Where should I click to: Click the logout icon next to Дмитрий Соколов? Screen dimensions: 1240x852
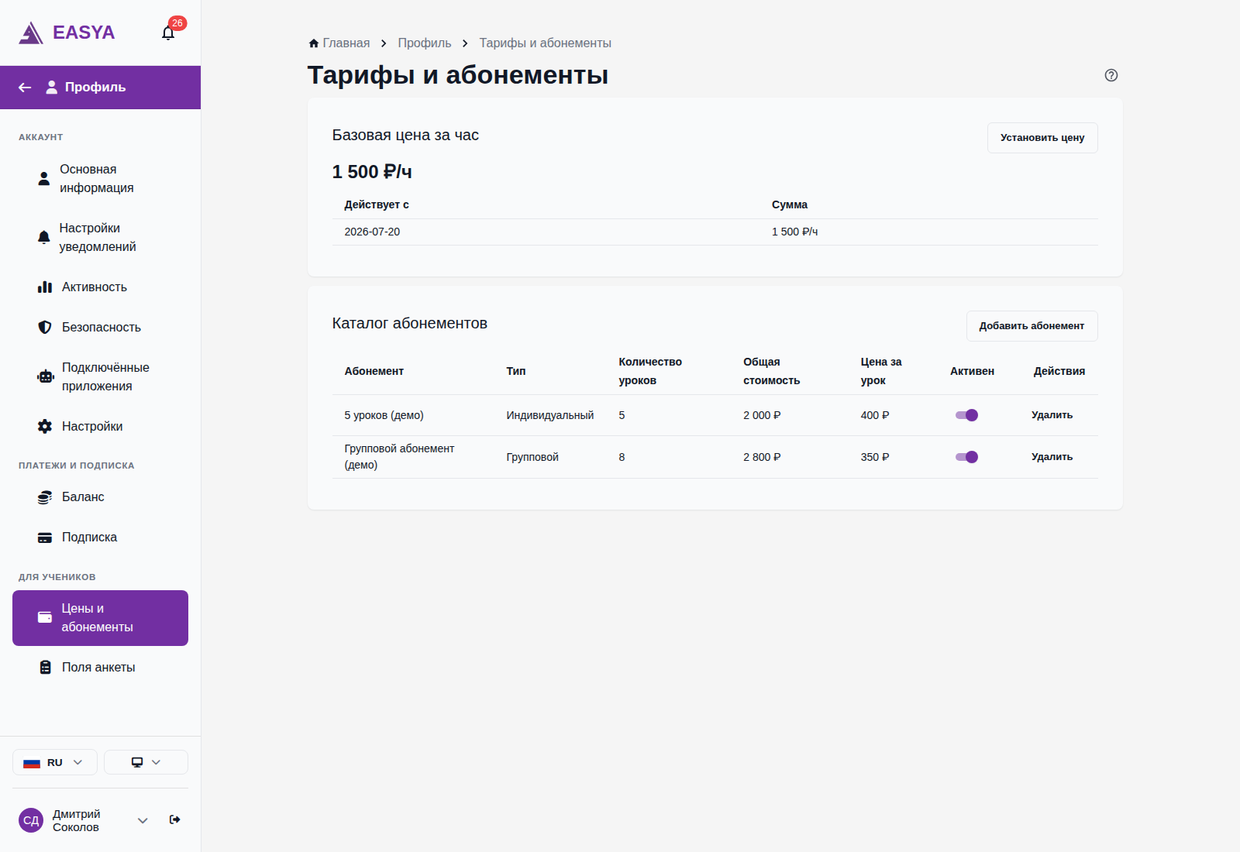point(175,819)
